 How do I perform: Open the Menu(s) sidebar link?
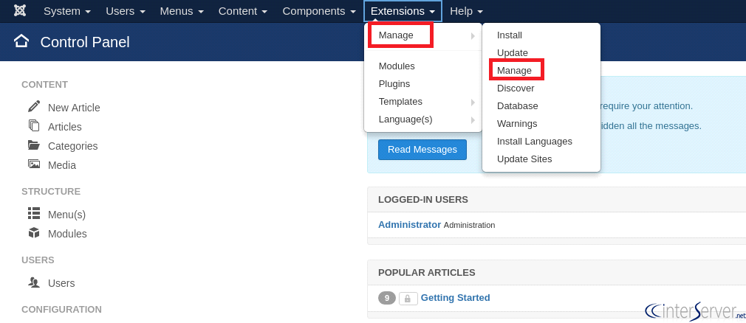(x=66, y=215)
